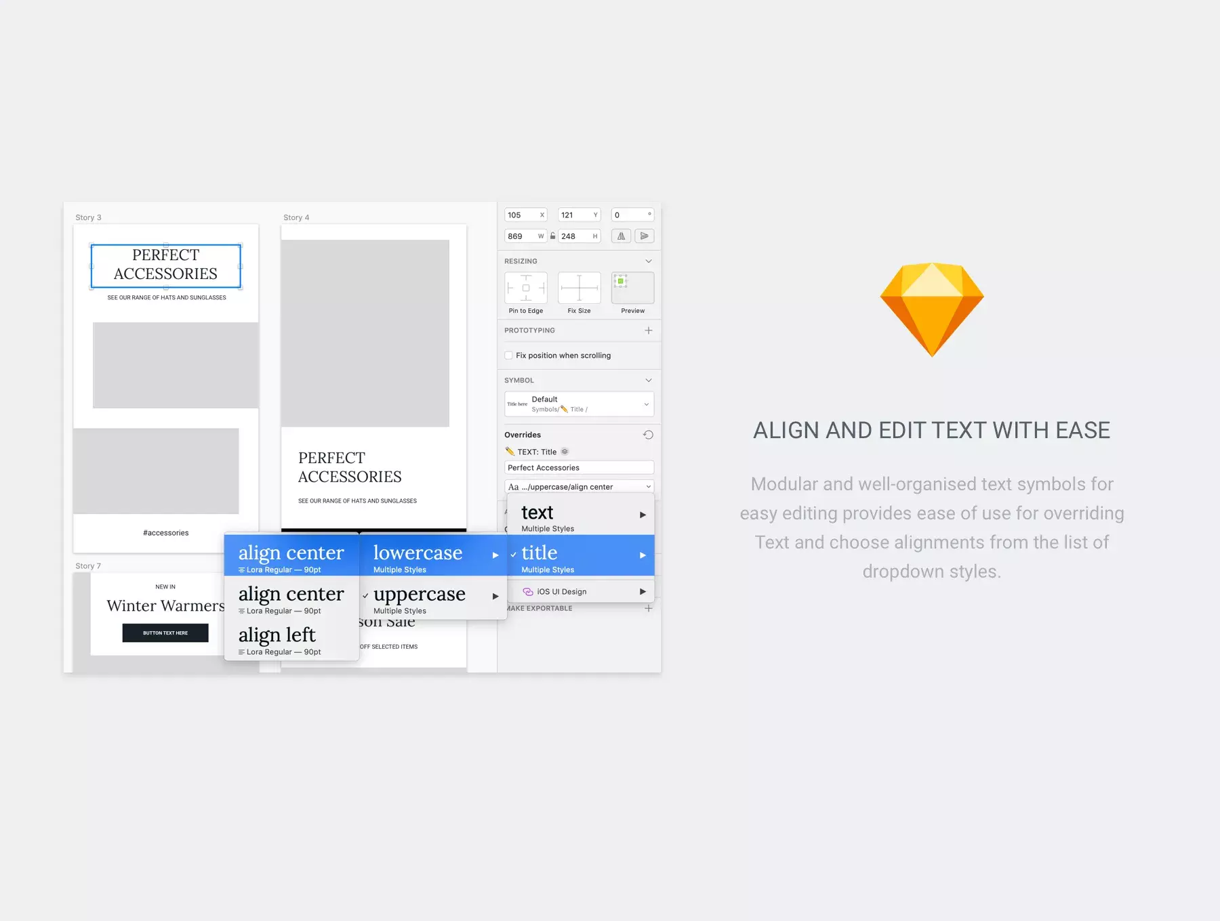
Task: Click the pencil icon beside TEXT: Title
Action: tap(510, 452)
